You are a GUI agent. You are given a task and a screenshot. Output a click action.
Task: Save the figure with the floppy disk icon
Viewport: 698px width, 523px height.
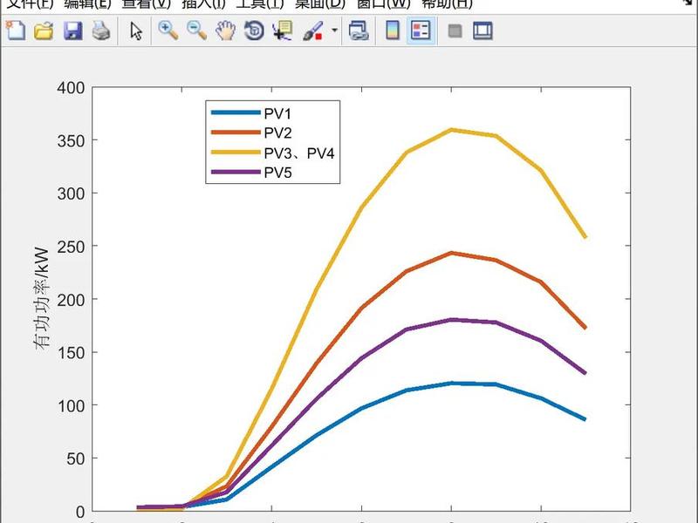pyautogui.click(x=72, y=31)
